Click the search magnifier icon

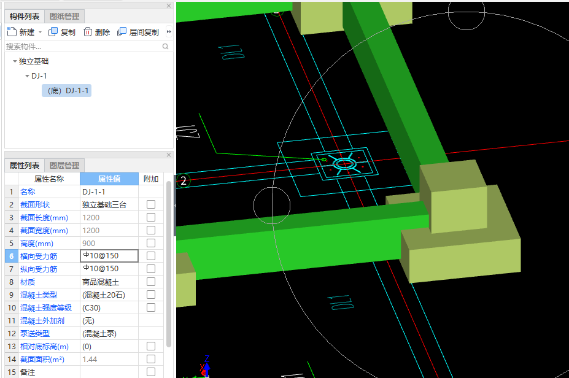(166, 47)
